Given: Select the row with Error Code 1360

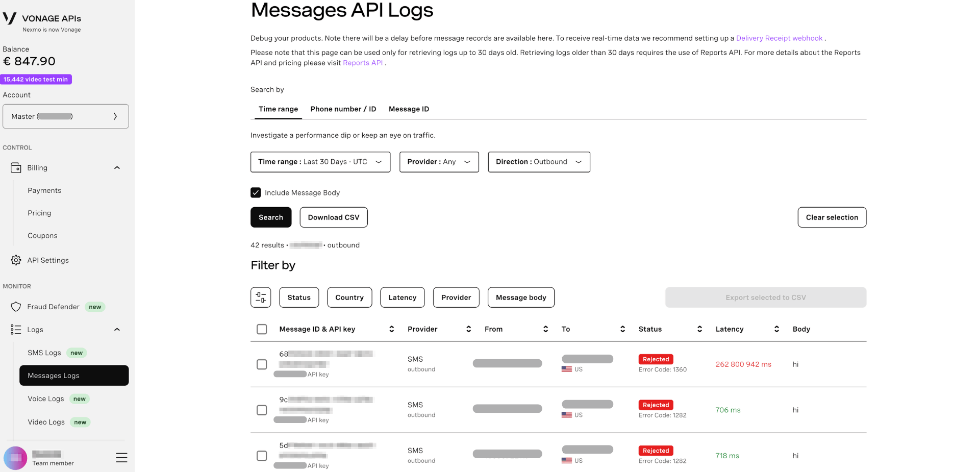Looking at the screenshot, I should point(262,364).
